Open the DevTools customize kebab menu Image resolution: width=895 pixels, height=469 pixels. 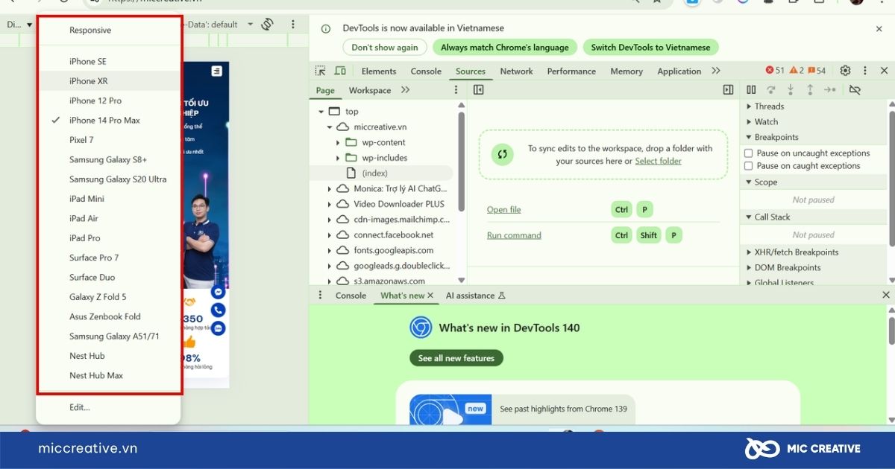click(x=865, y=71)
